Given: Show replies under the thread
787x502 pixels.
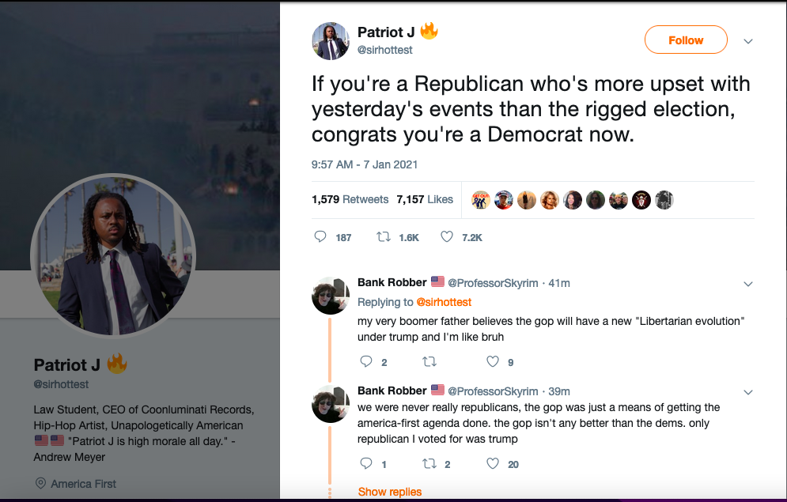Looking at the screenshot, I should coord(390,492).
